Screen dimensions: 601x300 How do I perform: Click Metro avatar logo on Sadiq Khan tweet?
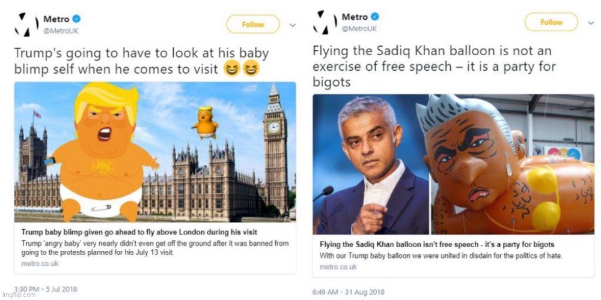click(322, 21)
